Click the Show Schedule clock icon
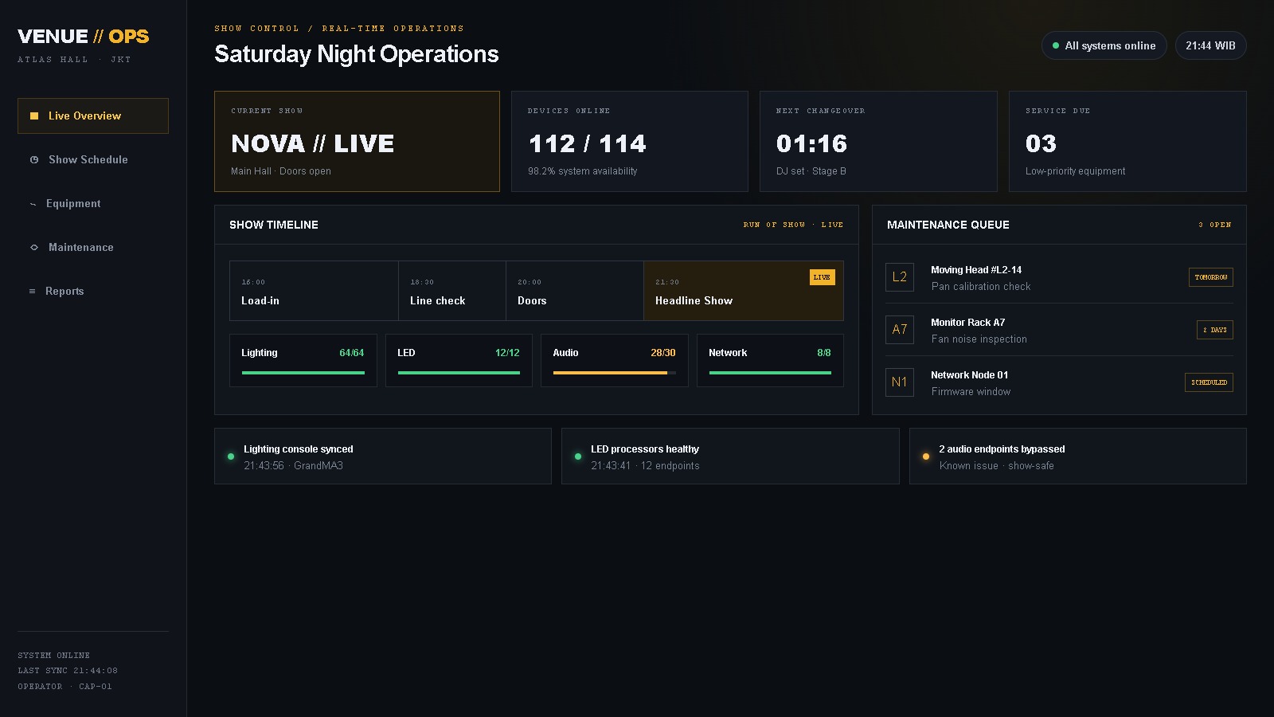This screenshot has height=717, width=1274. (34, 159)
